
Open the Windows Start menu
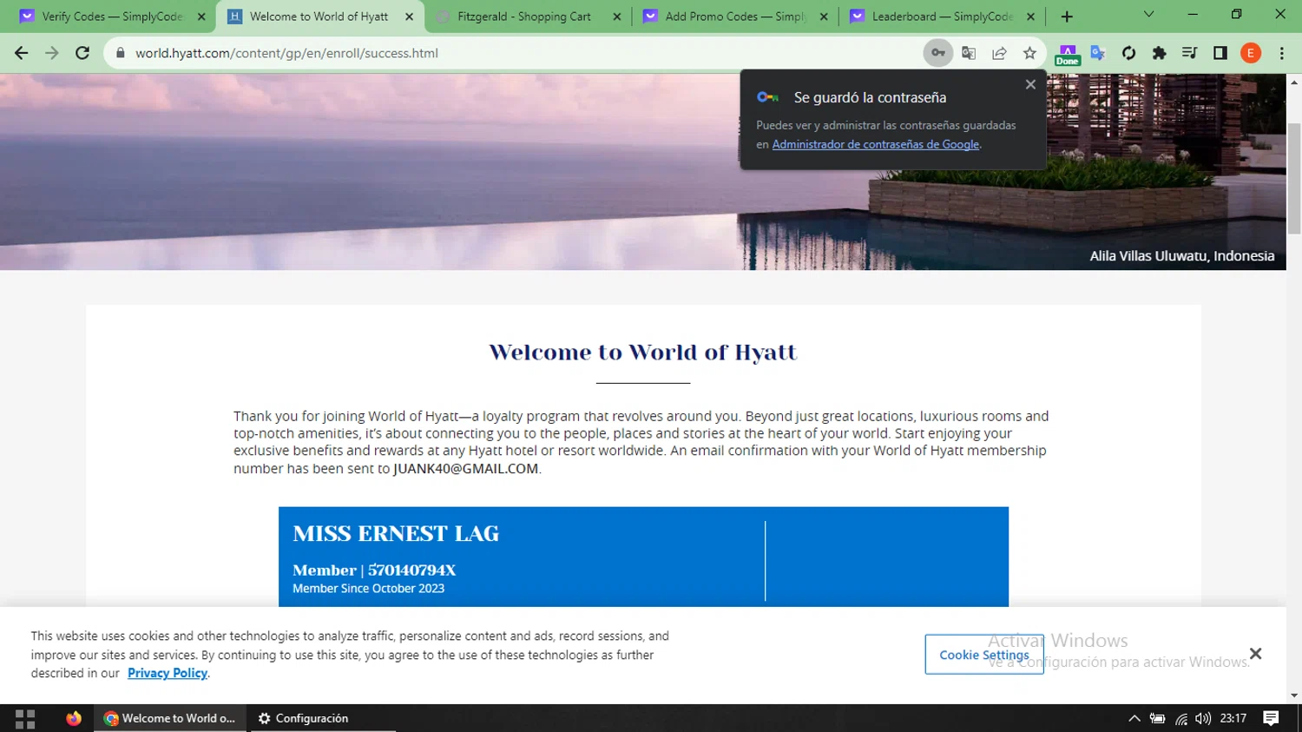pyautogui.click(x=25, y=718)
